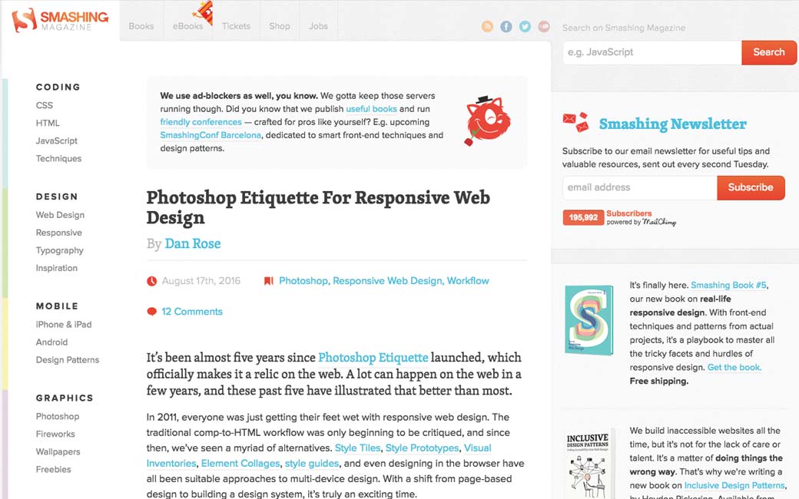Screen dimensions: 799x499
Task: Open the Twitter icon in header
Action: (525, 26)
